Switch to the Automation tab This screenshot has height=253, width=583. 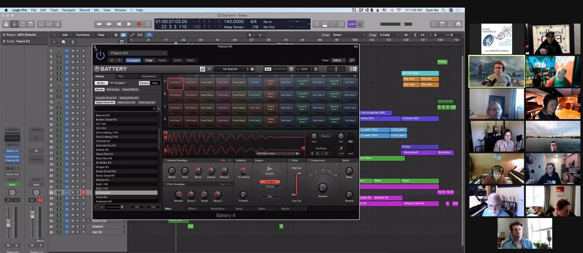pyautogui.click(x=149, y=76)
